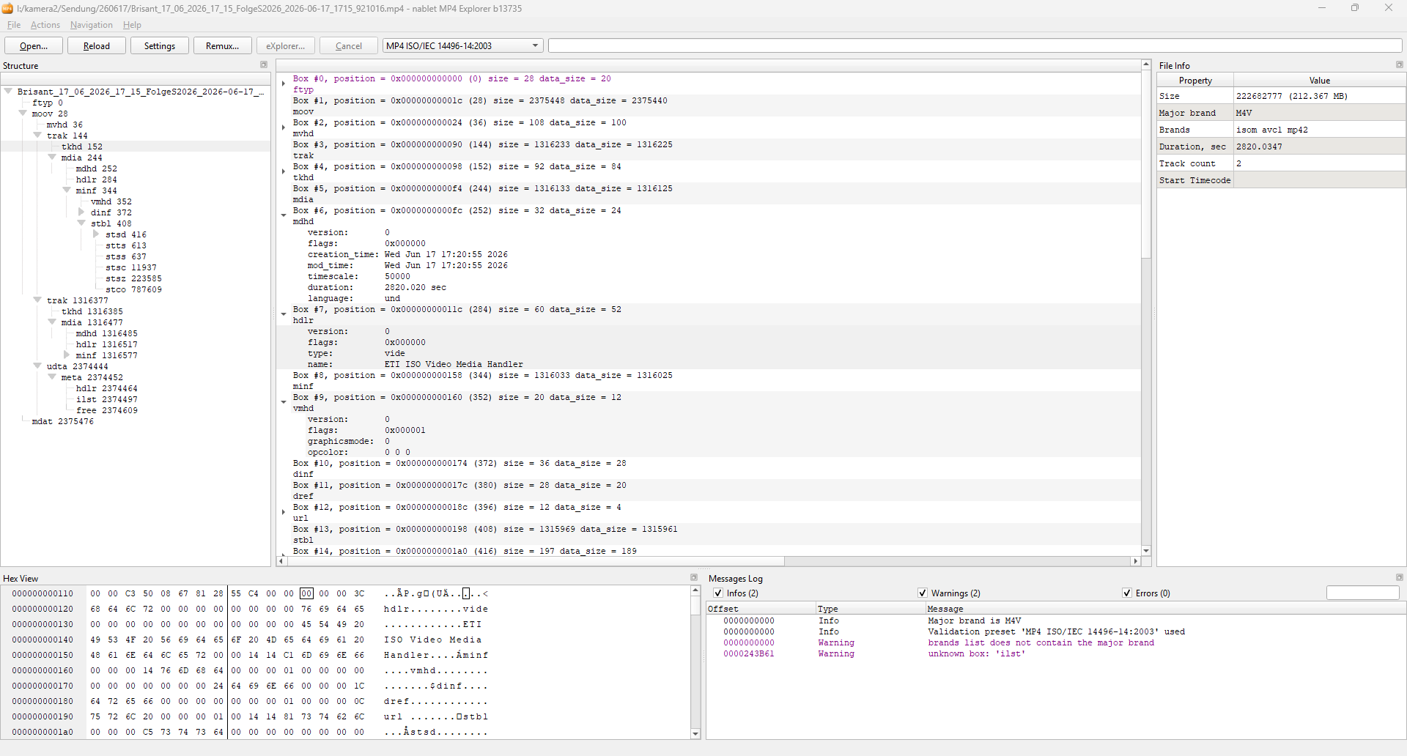Image resolution: width=1407 pixels, height=756 pixels.
Task: Click the Remux... button
Action: click(x=223, y=45)
